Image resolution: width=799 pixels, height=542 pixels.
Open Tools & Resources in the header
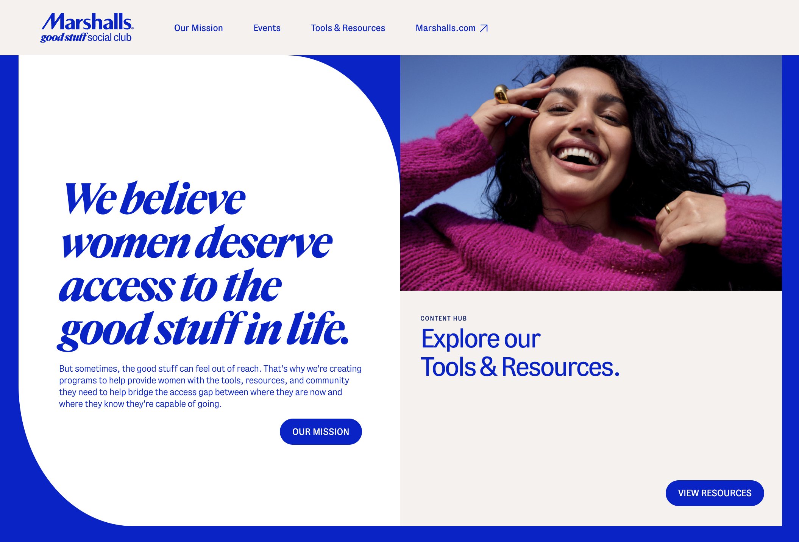click(x=348, y=28)
